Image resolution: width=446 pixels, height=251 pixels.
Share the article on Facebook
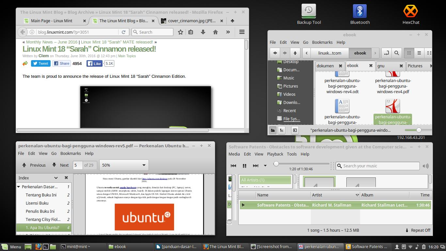(62, 63)
